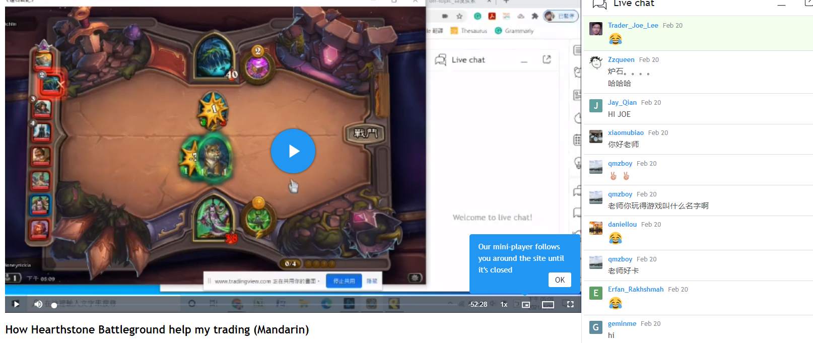Start the video with the big play button

293,151
